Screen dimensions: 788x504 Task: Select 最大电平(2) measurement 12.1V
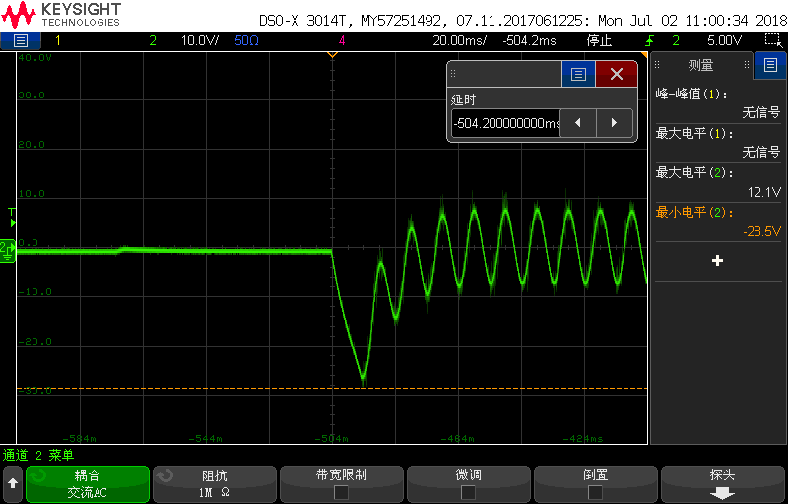718,182
